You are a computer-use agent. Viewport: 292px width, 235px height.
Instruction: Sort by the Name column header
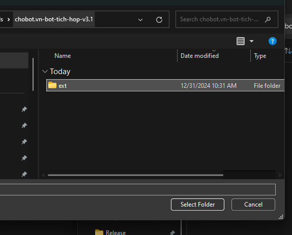(x=63, y=56)
